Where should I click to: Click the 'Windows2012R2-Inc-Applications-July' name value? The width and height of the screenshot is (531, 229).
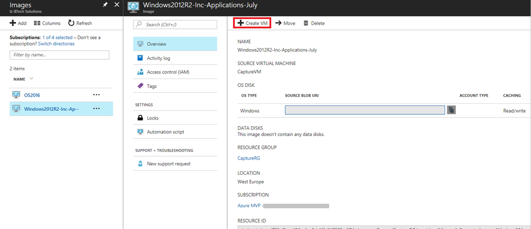click(277, 50)
